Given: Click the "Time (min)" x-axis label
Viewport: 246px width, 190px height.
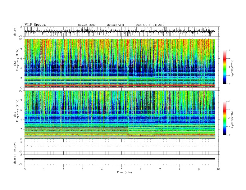Looking at the screenshot, I should coord(124,172).
